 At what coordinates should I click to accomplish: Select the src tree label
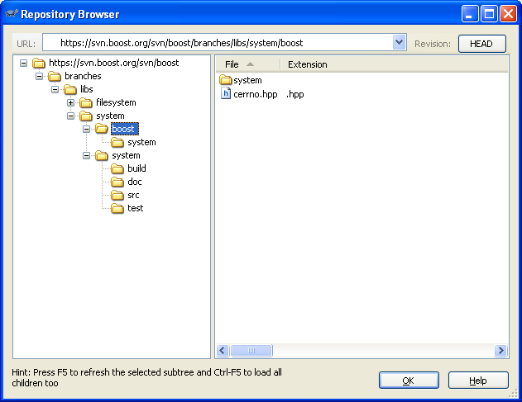click(133, 195)
